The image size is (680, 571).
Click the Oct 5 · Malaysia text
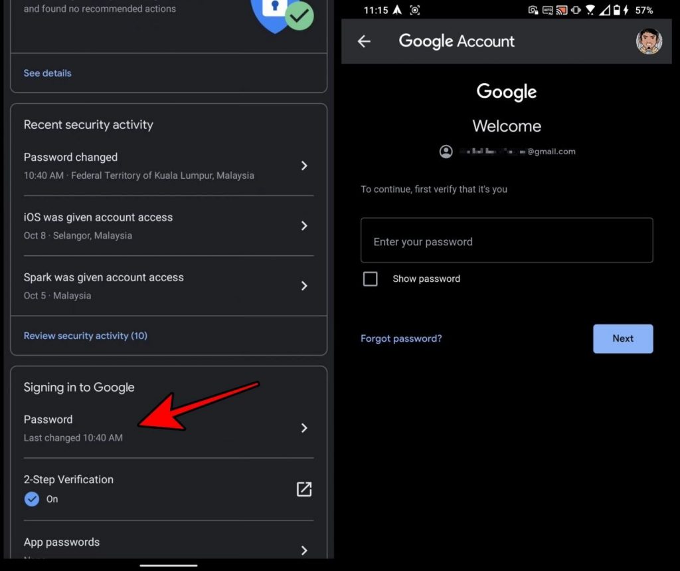pos(57,295)
